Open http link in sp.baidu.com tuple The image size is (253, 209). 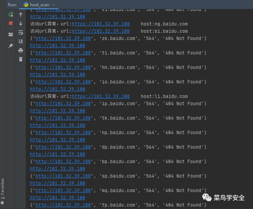(x=63, y=176)
